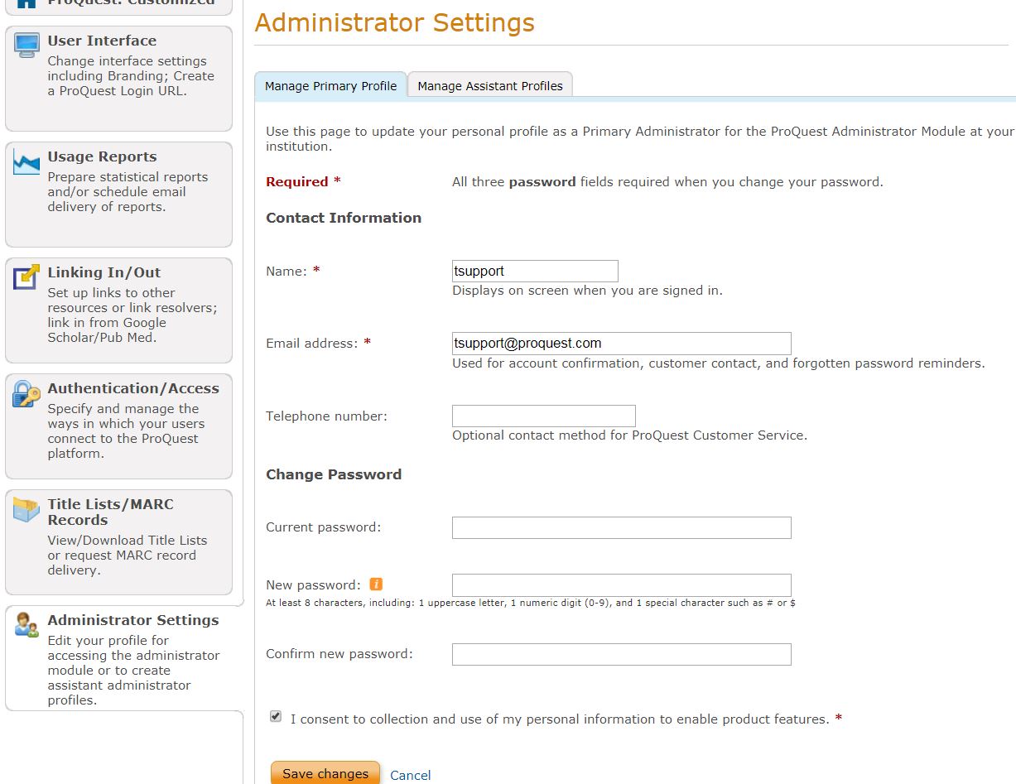Click the 'Optional contact method' helper text

coord(629,435)
